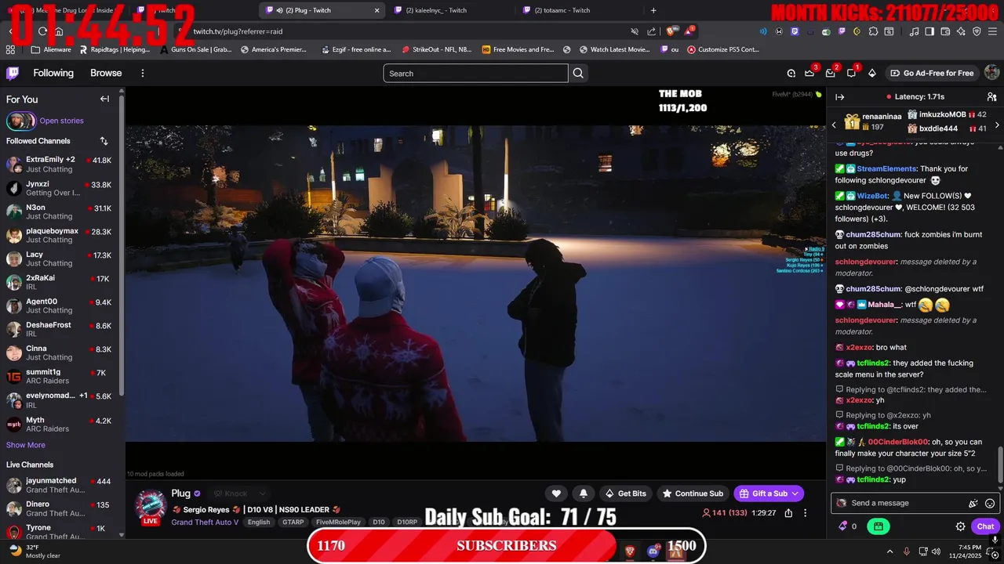Open the whispers speech bubble icon
The height and width of the screenshot is (564, 1004).
coord(851,73)
